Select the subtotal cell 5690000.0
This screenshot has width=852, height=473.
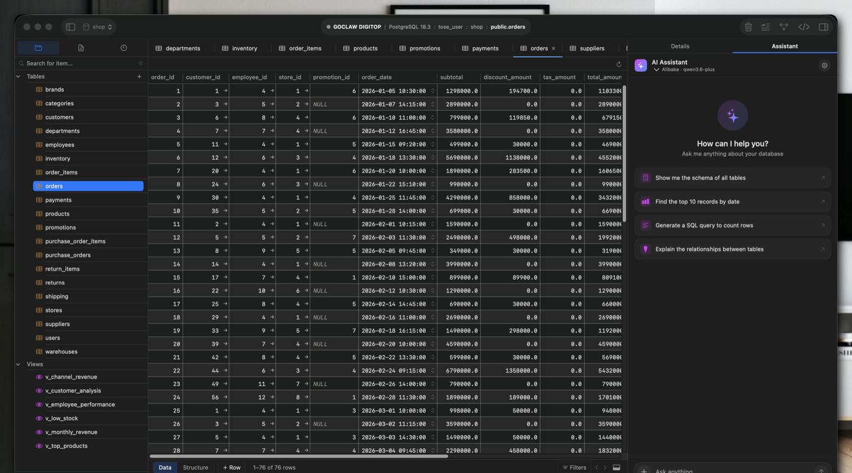458,157
